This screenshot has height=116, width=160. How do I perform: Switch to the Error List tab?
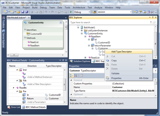point(14,107)
